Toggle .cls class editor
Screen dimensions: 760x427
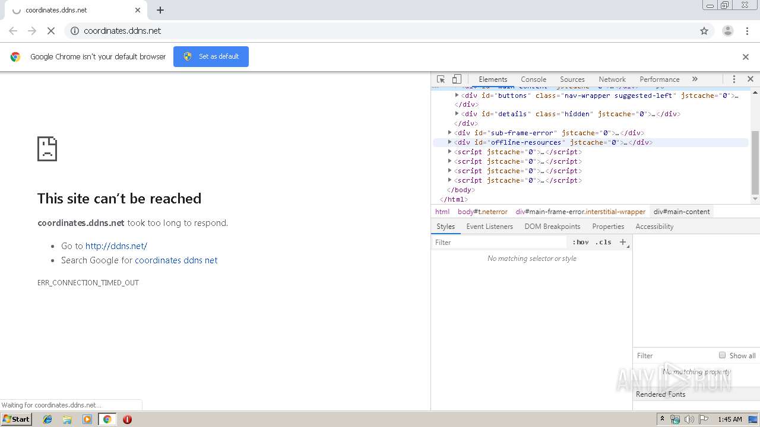pos(603,242)
